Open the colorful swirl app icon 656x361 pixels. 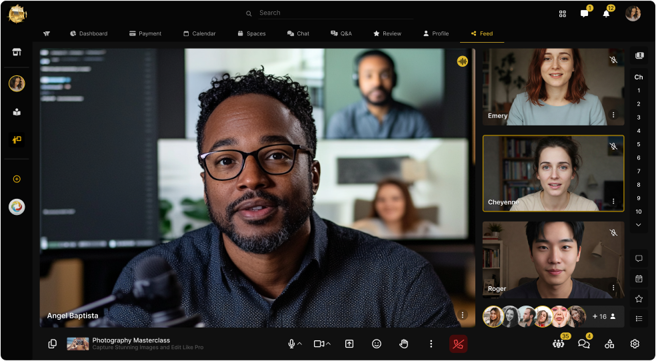17,207
